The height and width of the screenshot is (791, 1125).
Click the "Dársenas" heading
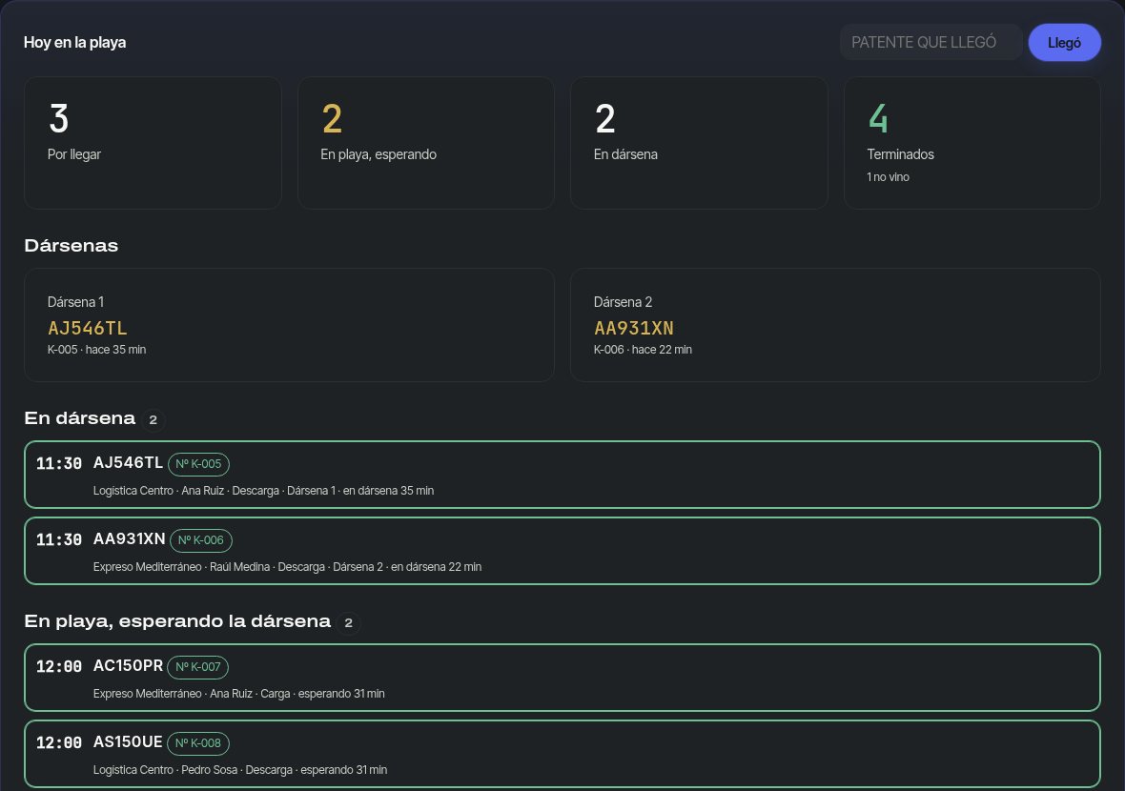pos(72,245)
